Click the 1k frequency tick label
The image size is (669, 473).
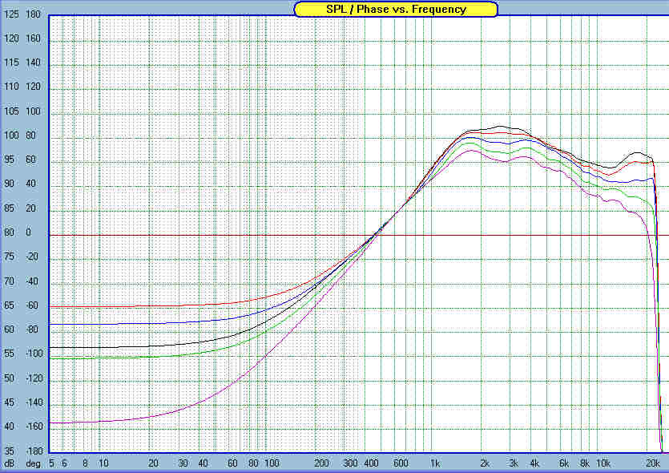435,463
